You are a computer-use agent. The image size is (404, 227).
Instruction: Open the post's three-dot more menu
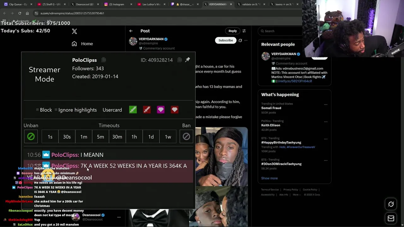[246, 40]
